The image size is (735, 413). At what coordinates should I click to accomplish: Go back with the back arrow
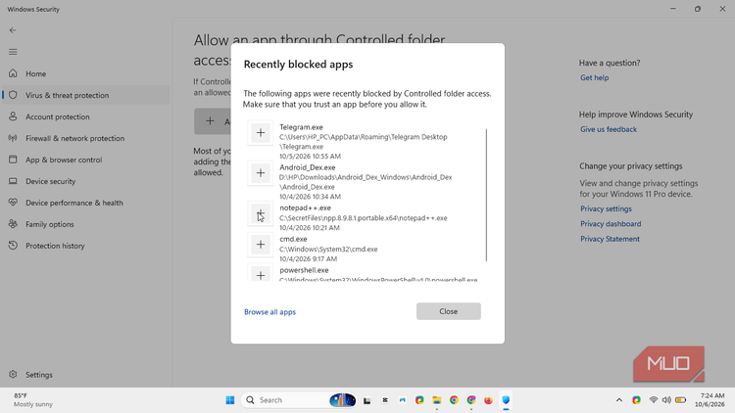pos(13,30)
